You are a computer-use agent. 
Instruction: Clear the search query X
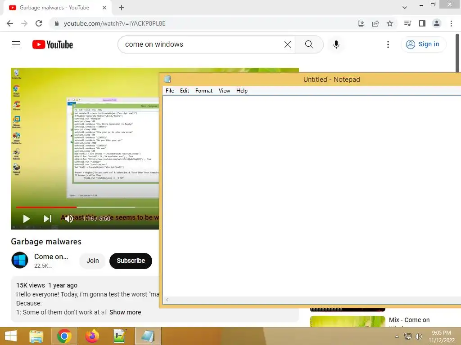[288, 44]
